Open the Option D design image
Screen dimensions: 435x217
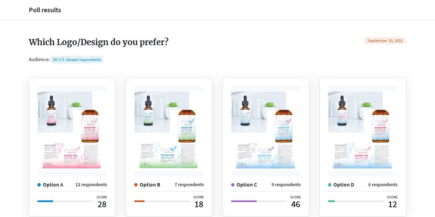point(363,131)
